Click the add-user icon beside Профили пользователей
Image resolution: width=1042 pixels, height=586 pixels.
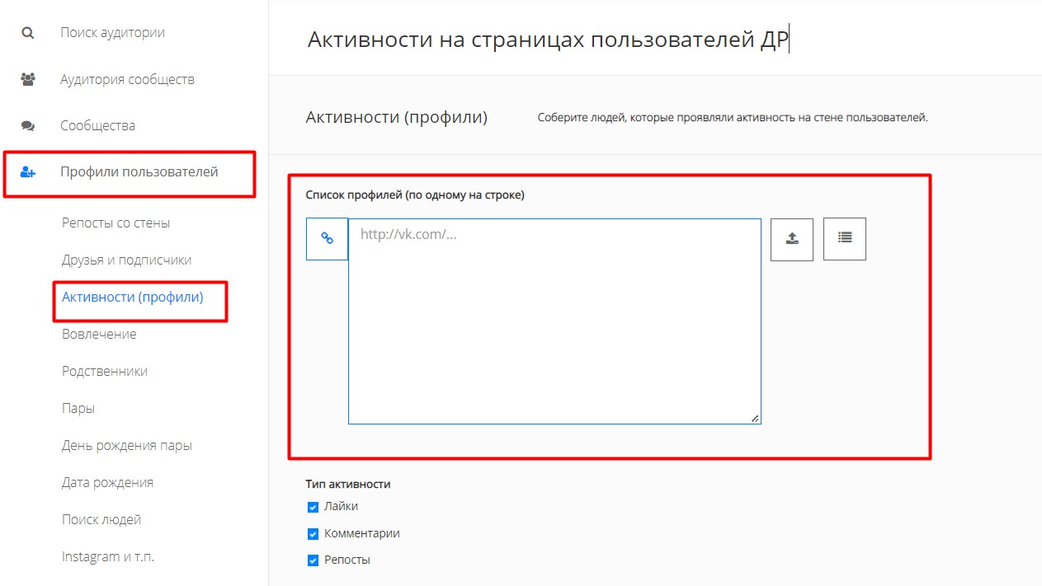click(27, 171)
